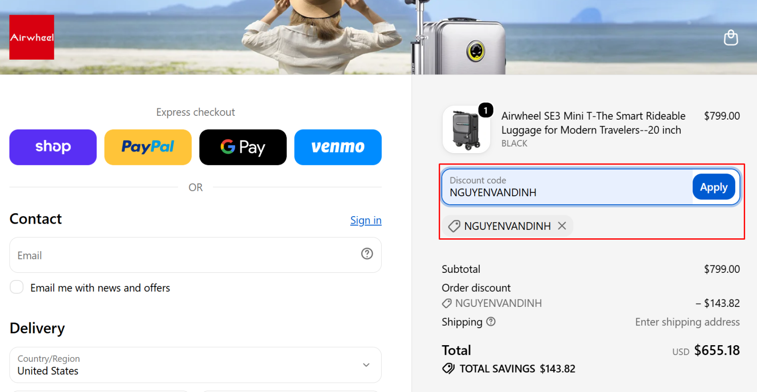Click the Subtotal amount $799.00
The width and height of the screenshot is (757, 392).
[x=722, y=269]
